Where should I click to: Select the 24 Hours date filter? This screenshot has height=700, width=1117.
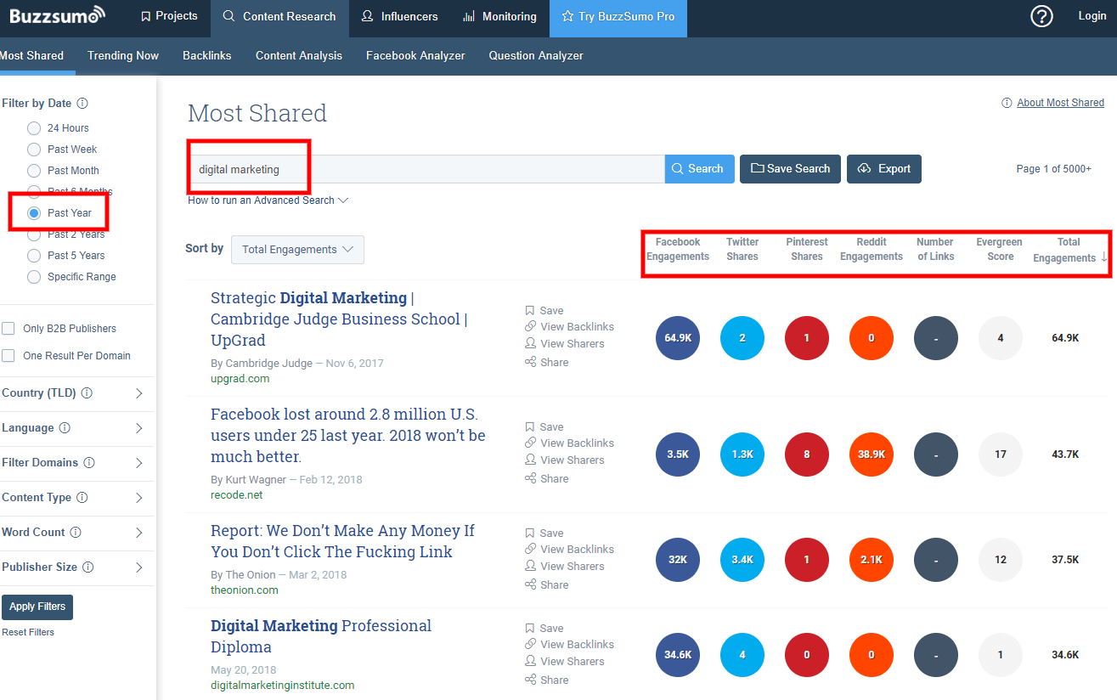[x=34, y=128]
